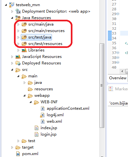The width and height of the screenshot is (128, 157).
Task: Expand the src/main/java node
Action: point(18,24)
